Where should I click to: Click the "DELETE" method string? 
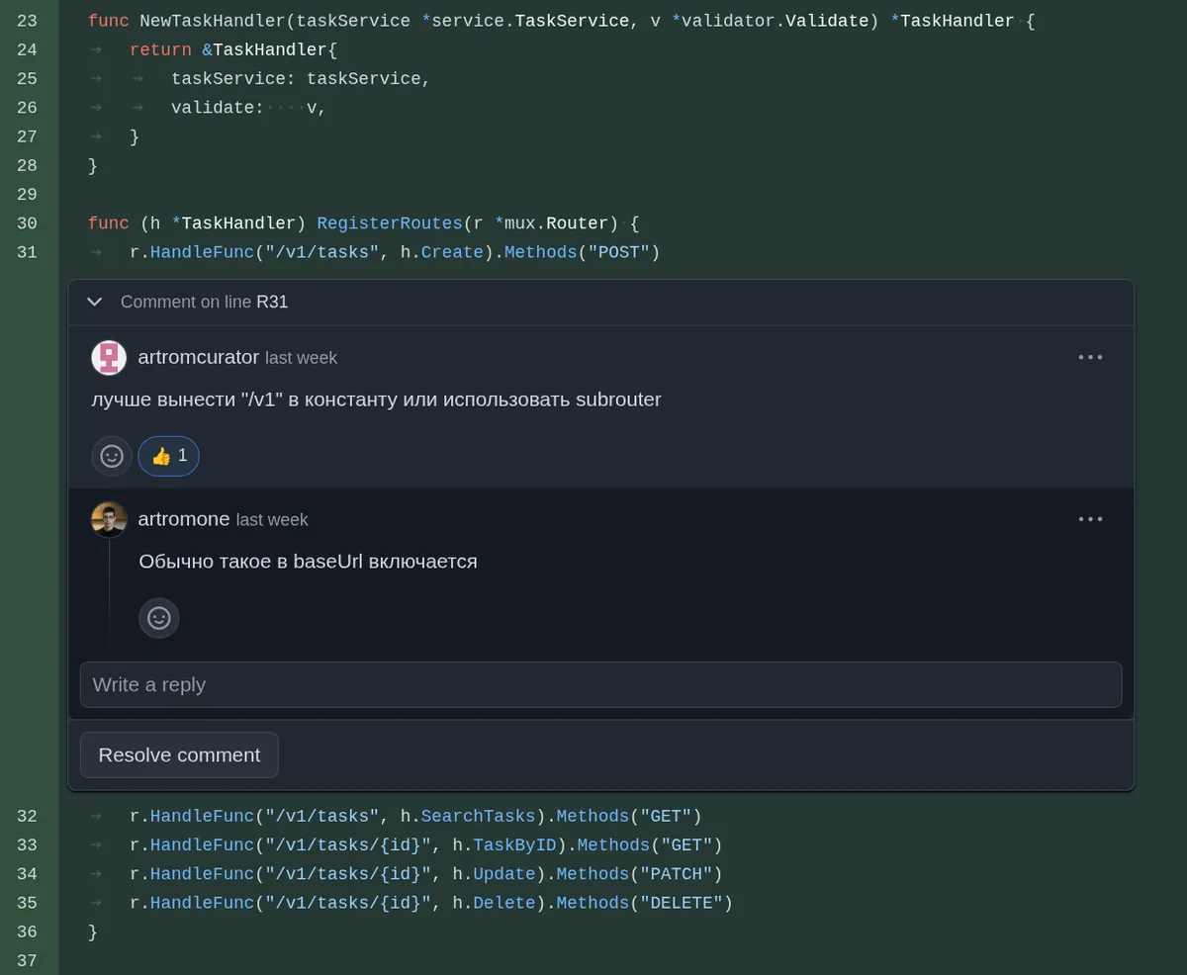click(x=682, y=903)
